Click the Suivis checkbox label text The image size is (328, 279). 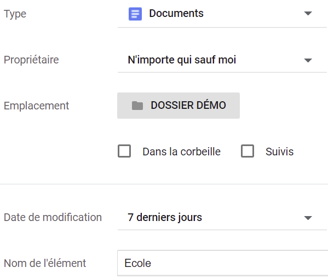pyautogui.click(x=279, y=152)
